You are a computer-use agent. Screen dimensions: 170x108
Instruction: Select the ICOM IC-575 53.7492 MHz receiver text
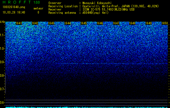108,9
